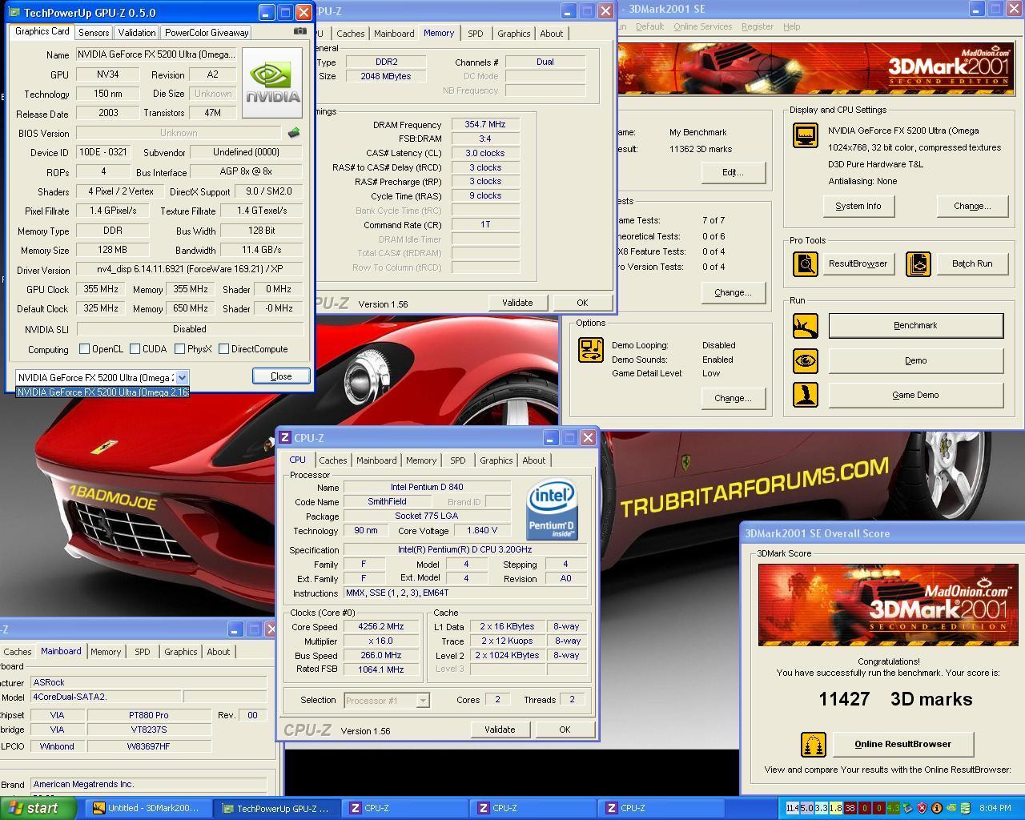
Task: Click the NVIDIA logo in GPU-Z
Action: coord(272,83)
